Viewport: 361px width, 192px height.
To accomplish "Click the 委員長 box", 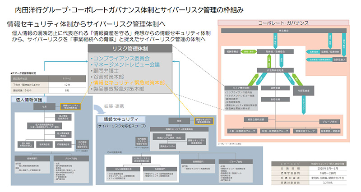I will coord(169,137).
